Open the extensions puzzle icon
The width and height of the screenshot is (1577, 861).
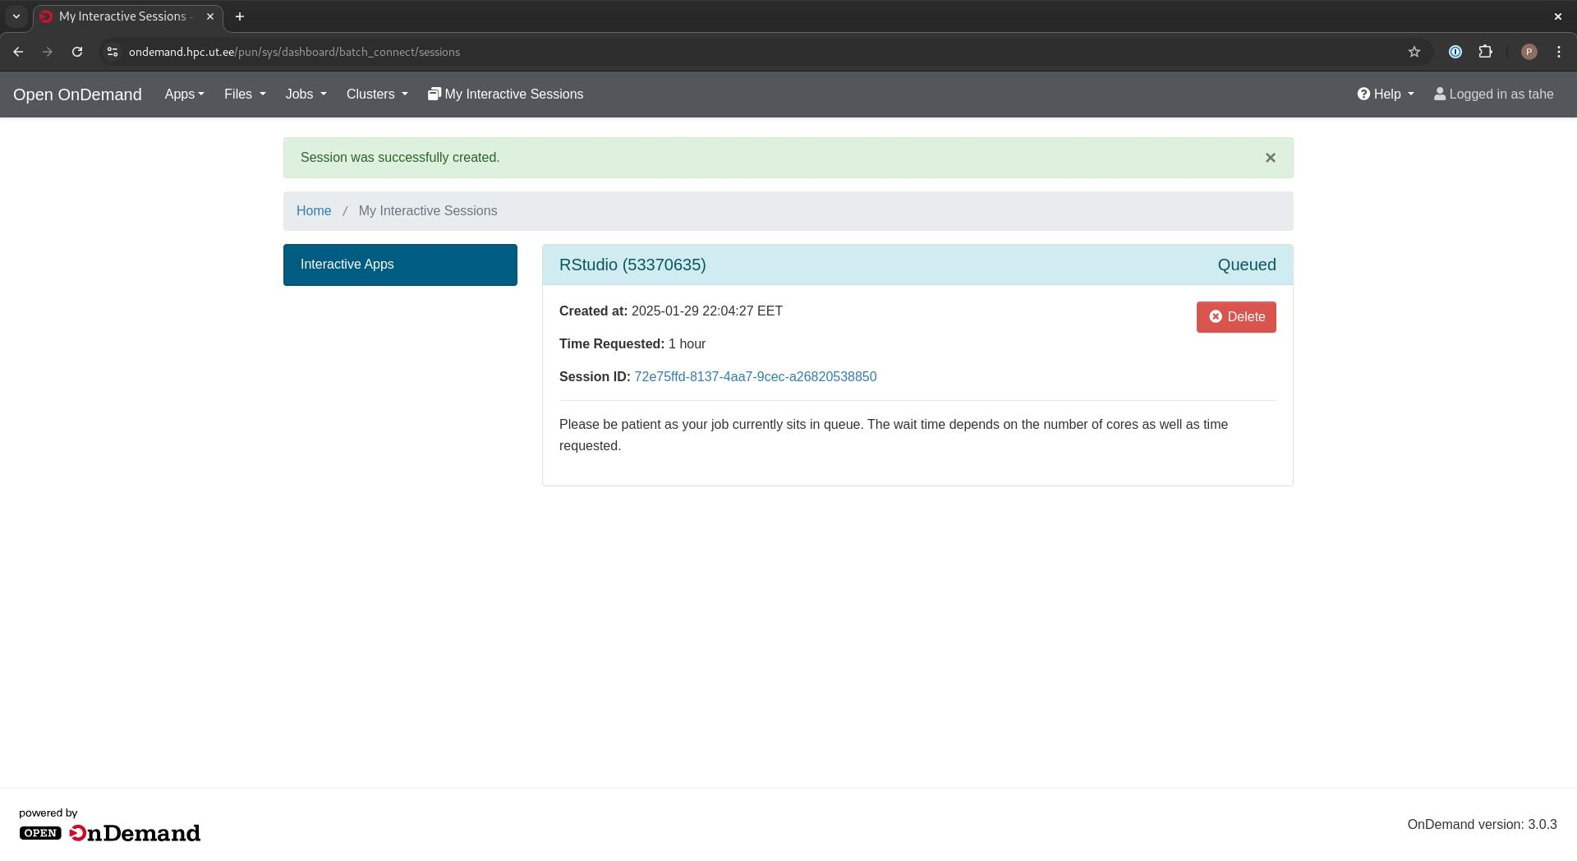click(1485, 52)
